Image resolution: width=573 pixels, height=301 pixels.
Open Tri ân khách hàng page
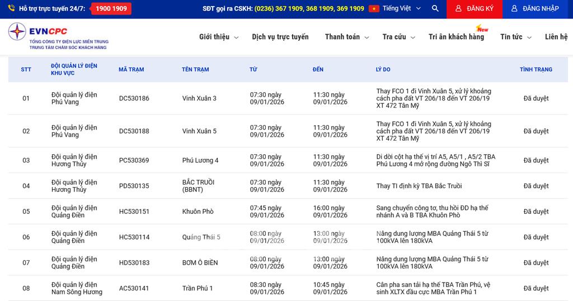[x=456, y=37]
